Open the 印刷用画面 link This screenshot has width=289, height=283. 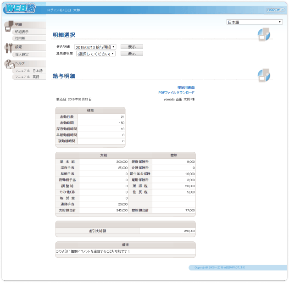tap(186, 87)
